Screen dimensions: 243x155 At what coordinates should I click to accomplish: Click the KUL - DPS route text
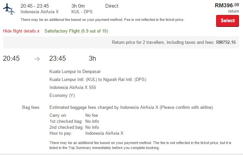tap(82, 12)
